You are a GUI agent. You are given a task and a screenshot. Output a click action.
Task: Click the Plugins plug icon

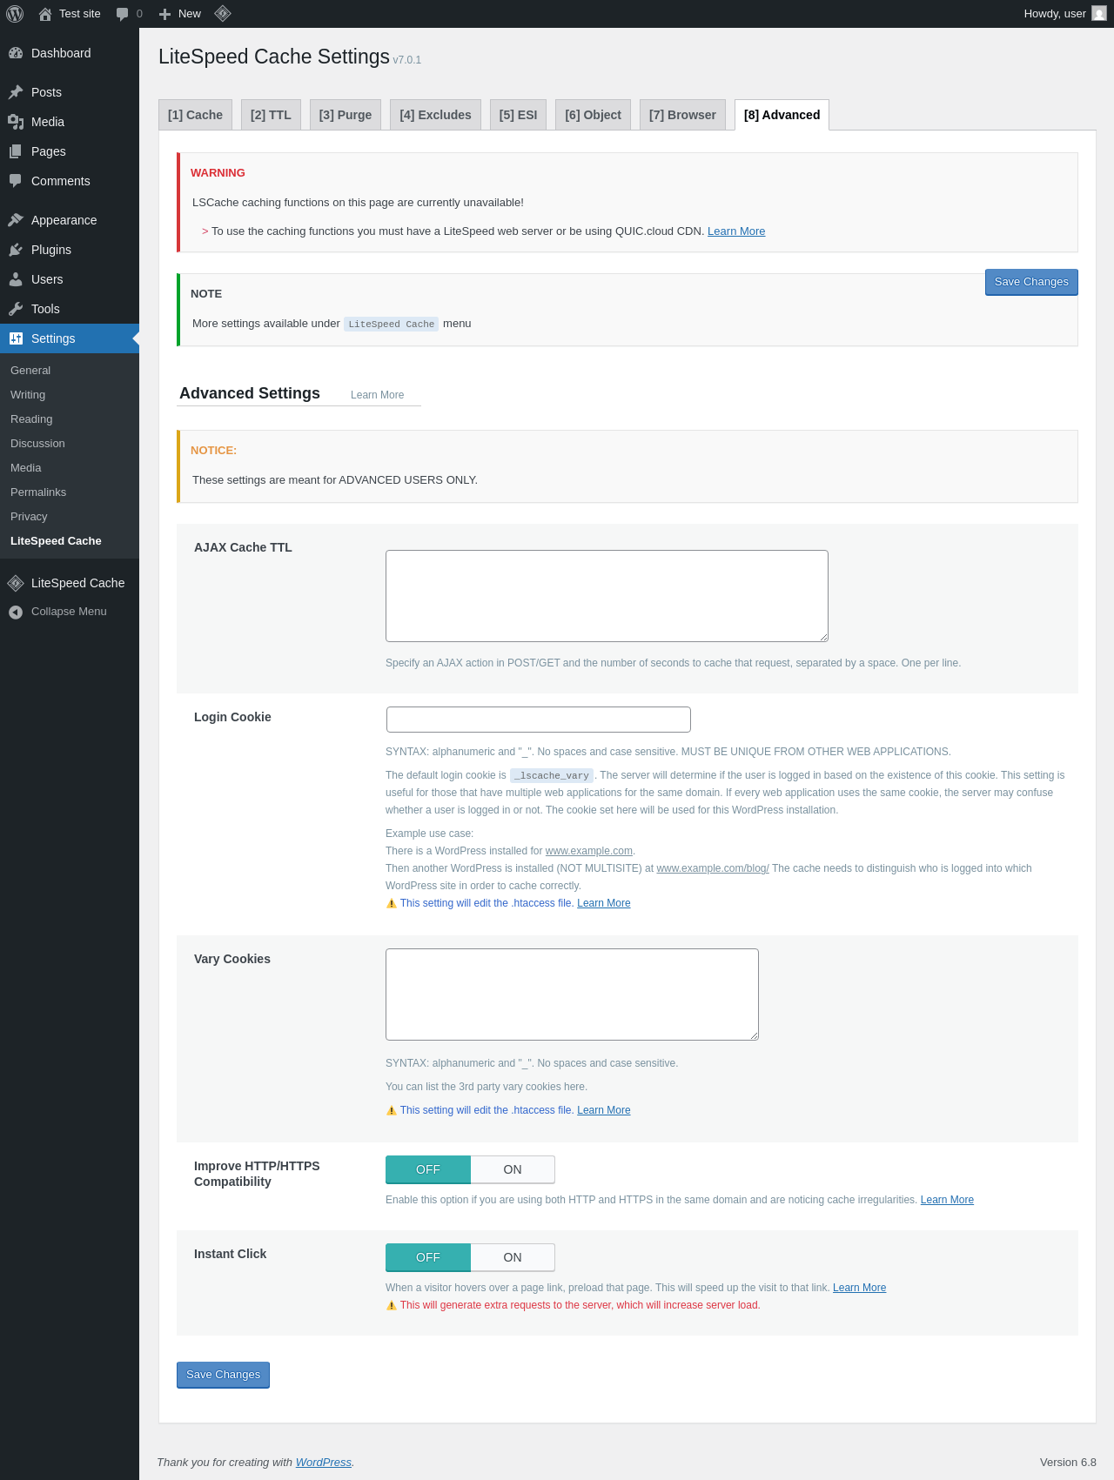(x=16, y=250)
